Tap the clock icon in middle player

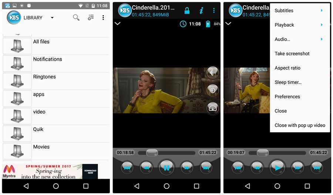(x=183, y=24)
